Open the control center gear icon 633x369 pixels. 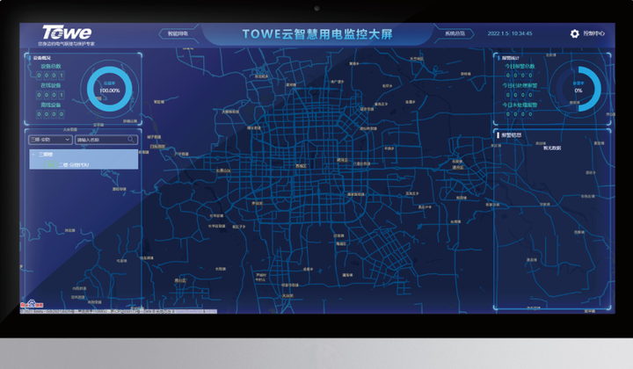point(574,34)
